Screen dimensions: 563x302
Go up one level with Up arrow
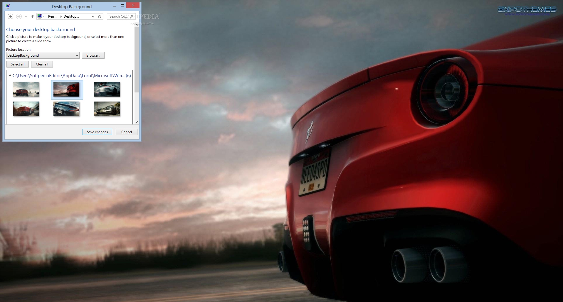(32, 16)
